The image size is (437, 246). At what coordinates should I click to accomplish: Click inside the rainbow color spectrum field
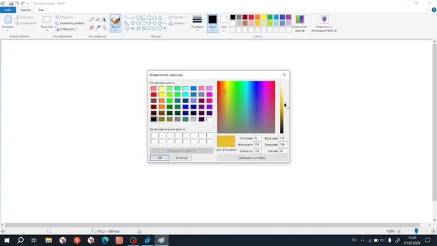tap(246, 107)
